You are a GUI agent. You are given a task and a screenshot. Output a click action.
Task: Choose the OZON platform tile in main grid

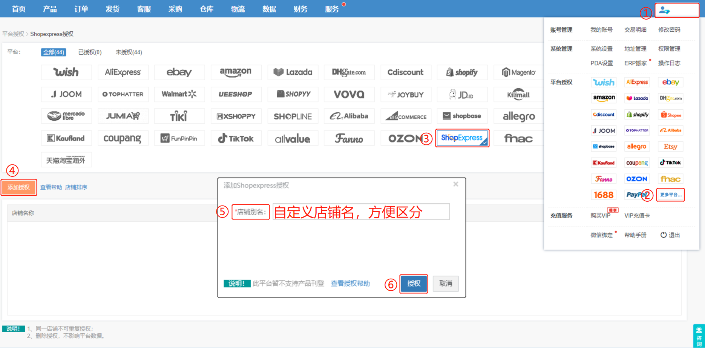pyautogui.click(x=406, y=138)
